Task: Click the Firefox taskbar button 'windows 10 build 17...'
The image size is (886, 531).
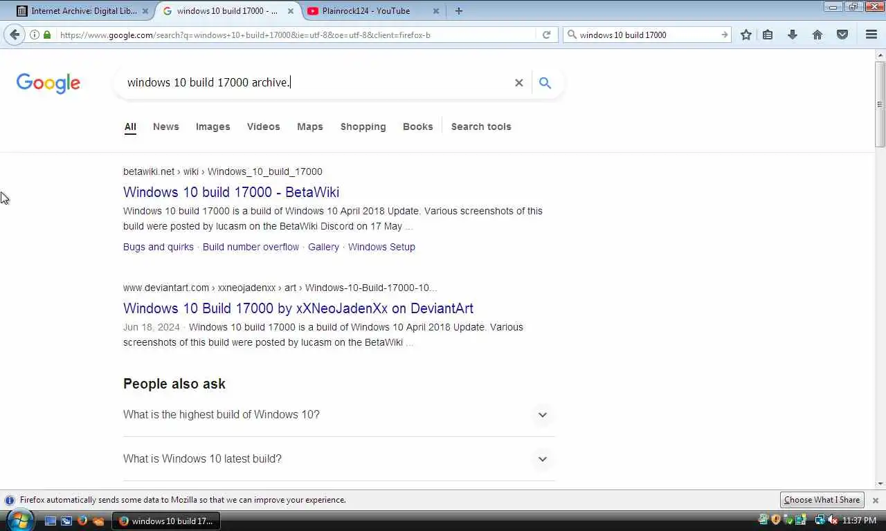Action: coord(167,521)
